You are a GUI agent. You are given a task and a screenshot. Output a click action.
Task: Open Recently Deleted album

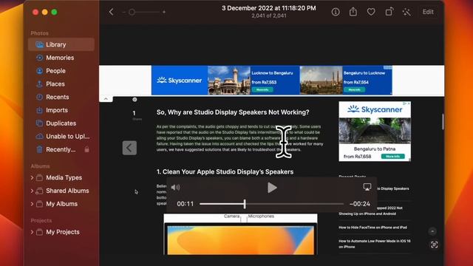(61, 149)
